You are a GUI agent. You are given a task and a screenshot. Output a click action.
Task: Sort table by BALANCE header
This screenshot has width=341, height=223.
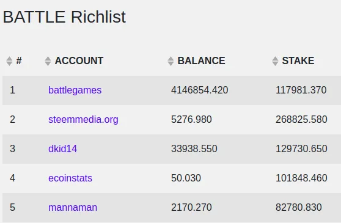coord(201,60)
